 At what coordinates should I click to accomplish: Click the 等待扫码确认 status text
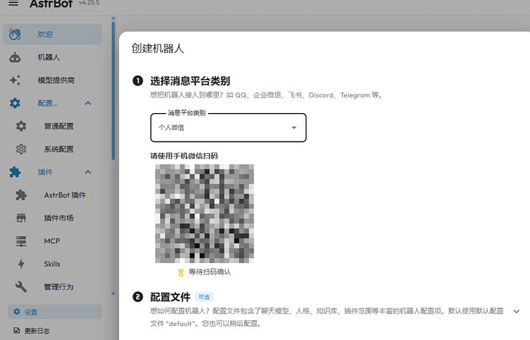[x=210, y=272]
